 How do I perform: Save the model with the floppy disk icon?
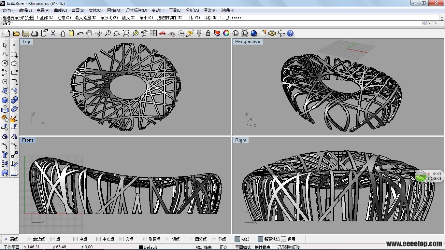click(x=25, y=33)
